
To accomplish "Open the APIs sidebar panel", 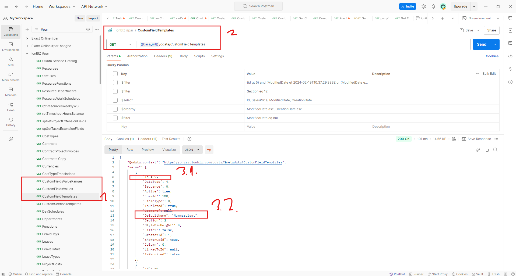I will (11, 62).
